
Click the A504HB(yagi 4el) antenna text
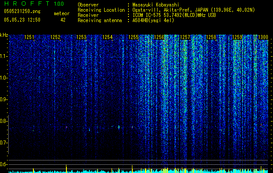(x=153, y=20)
